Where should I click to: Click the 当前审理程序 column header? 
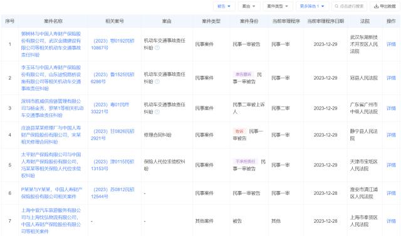(286, 21)
